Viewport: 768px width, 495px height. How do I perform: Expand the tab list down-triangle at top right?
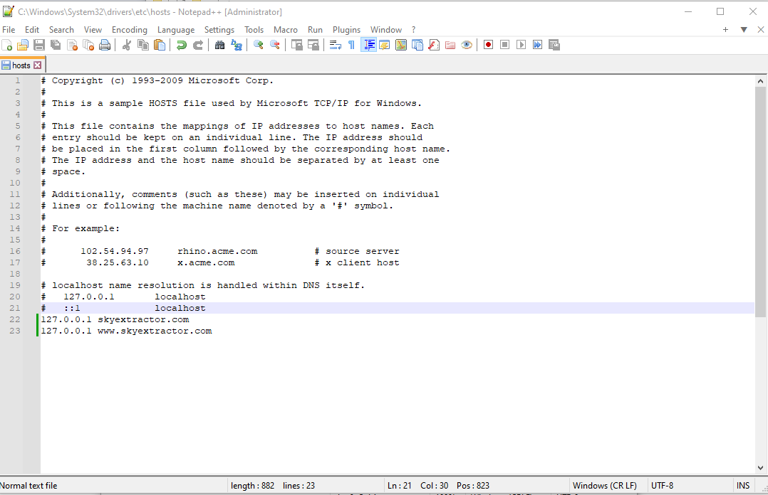pyautogui.click(x=743, y=30)
